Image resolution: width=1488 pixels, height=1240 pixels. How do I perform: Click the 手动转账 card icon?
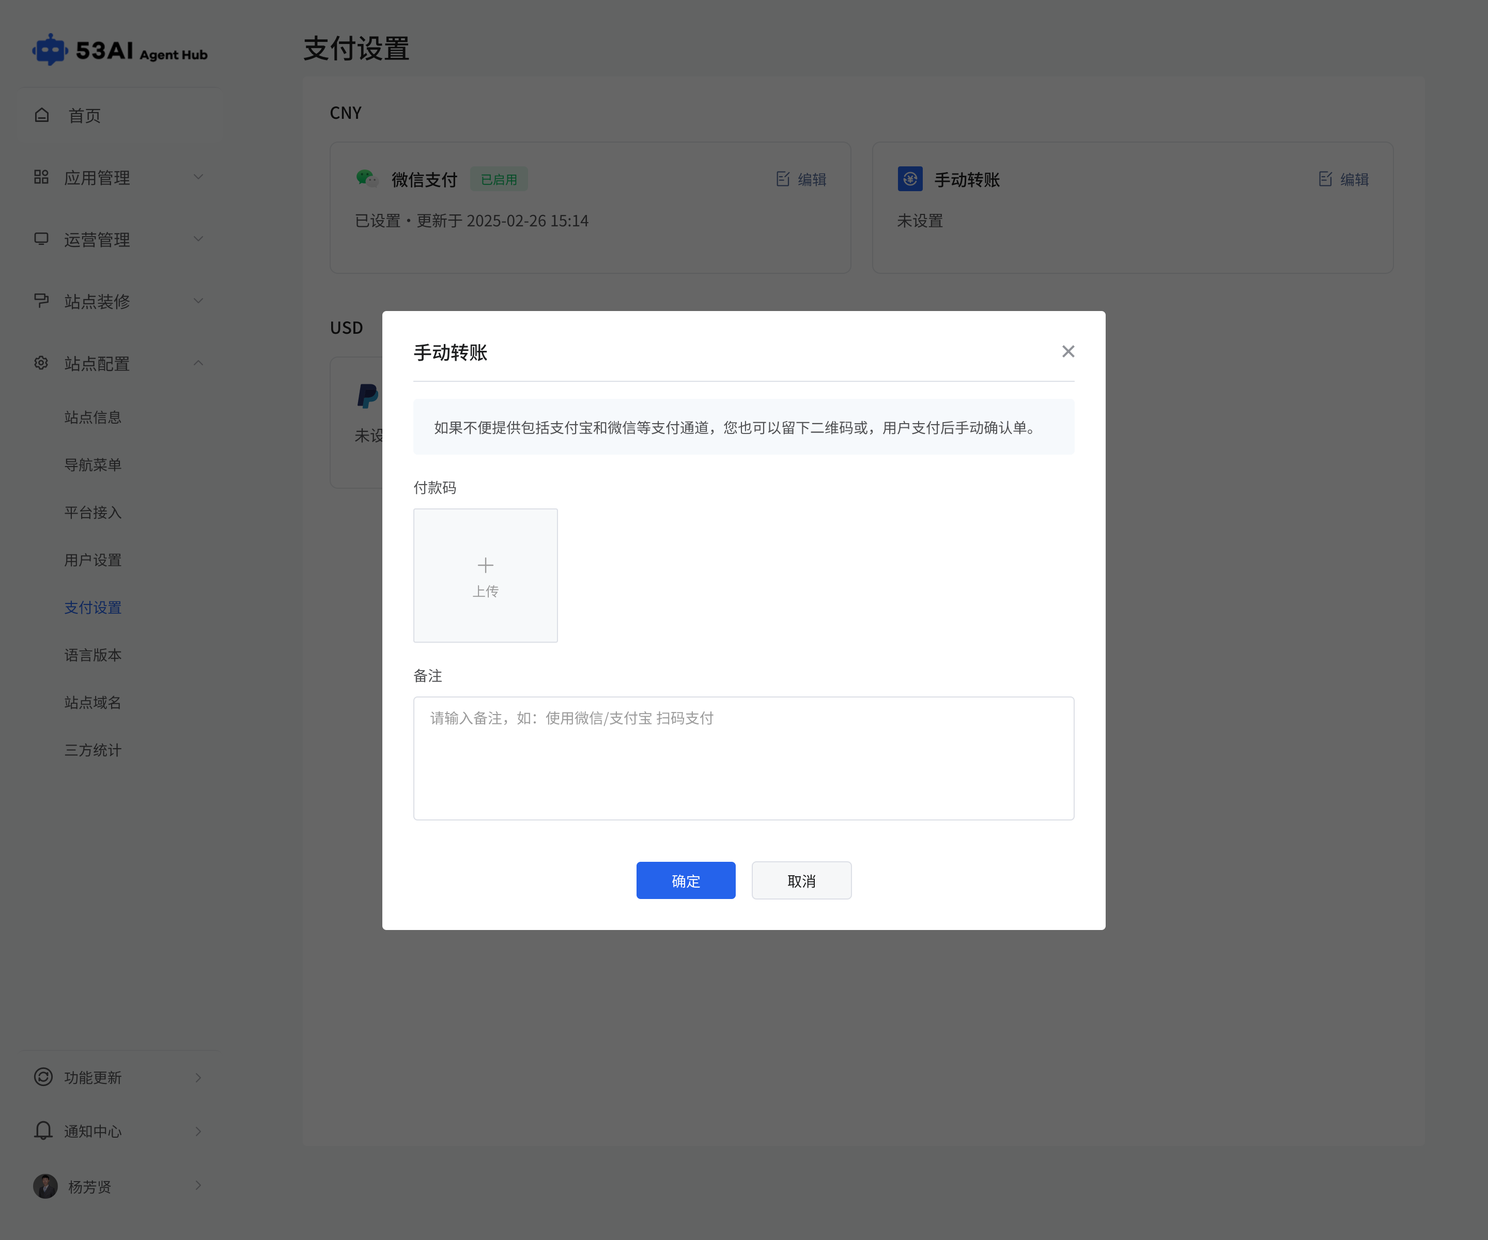click(x=910, y=179)
